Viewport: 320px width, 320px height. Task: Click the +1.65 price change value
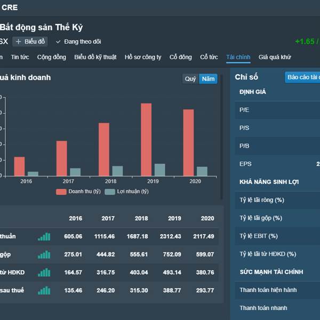point(305,42)
